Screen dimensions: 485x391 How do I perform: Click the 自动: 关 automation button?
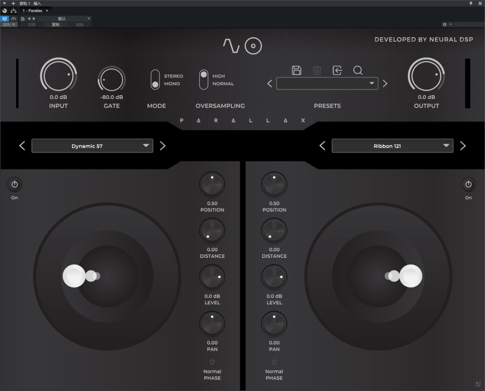[9, 25]
